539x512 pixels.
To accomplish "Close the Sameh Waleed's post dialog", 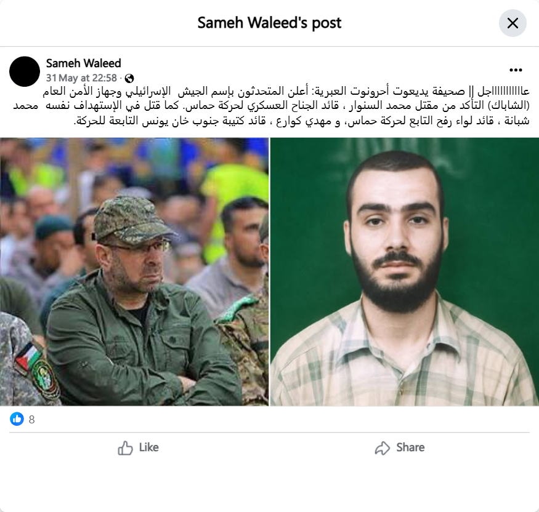I will 513,23.
